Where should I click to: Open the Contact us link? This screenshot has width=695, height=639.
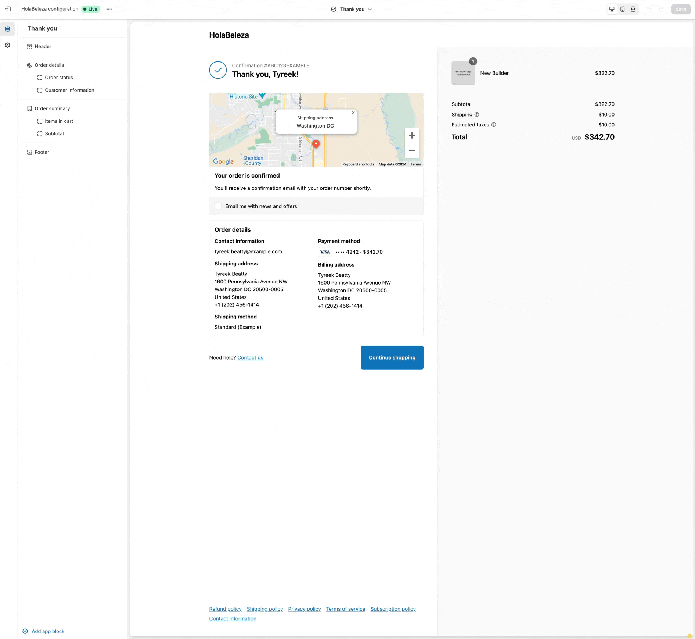tap(250, 358)
